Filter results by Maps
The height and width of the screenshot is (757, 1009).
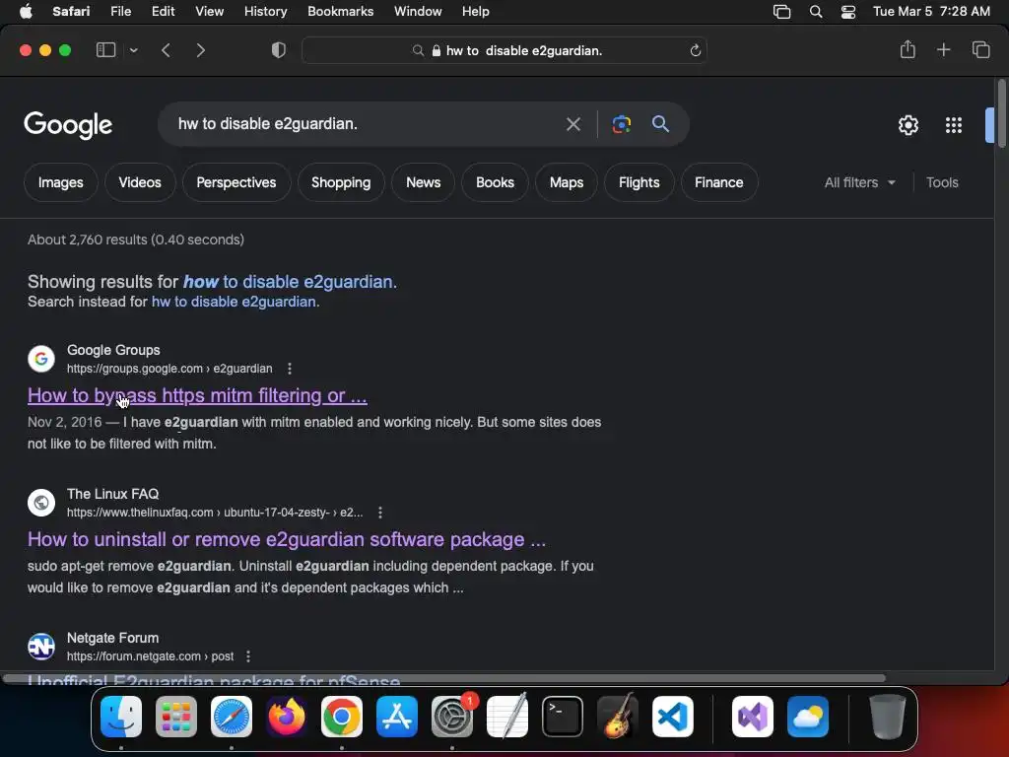coord(567,182)
